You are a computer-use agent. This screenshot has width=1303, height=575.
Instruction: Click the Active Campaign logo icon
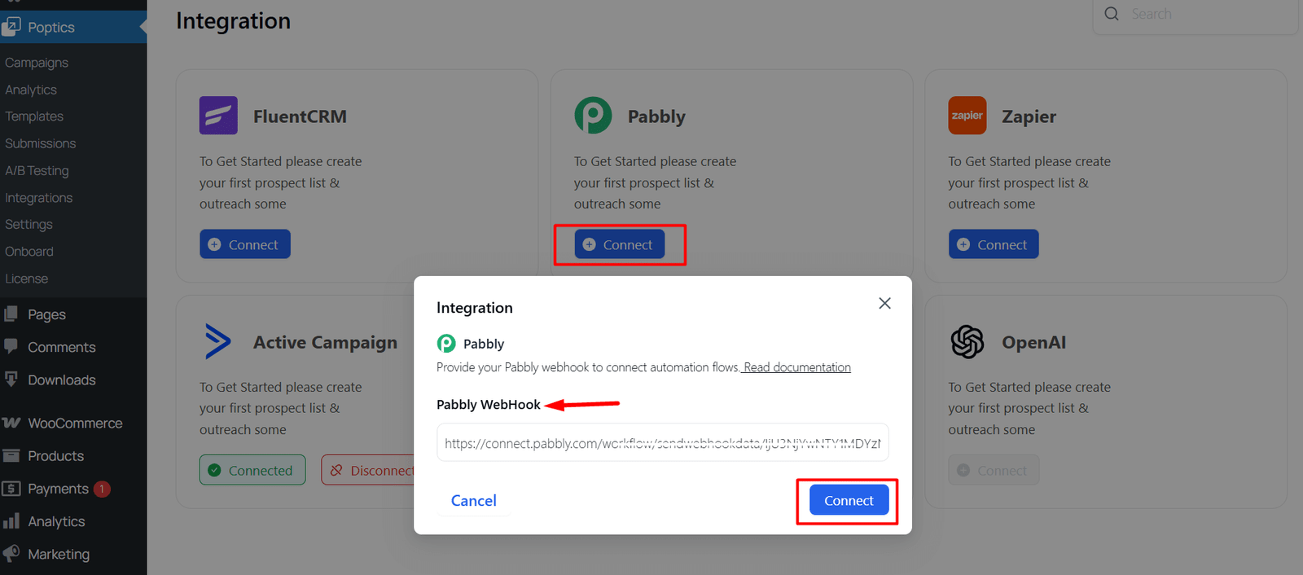click(217, 342)
